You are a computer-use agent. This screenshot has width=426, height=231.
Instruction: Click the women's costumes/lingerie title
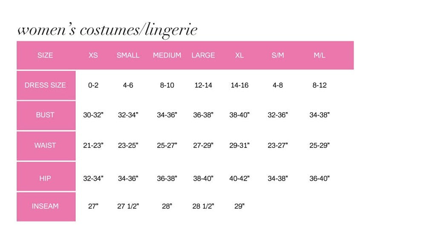click(x=107, y=30)
